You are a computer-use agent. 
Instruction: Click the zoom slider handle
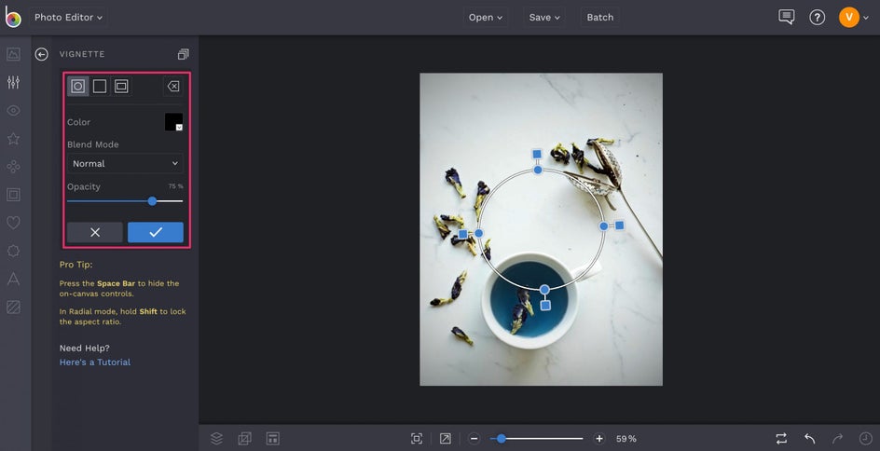click(502, 439)
